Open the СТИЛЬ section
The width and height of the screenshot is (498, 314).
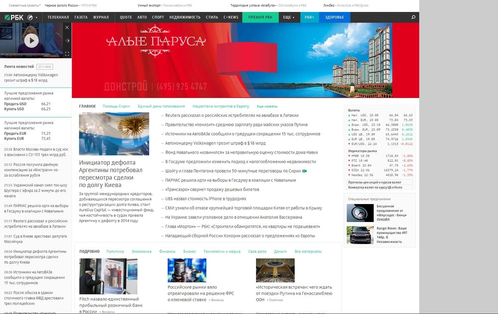pyautogui.click(x=212, y=17)
